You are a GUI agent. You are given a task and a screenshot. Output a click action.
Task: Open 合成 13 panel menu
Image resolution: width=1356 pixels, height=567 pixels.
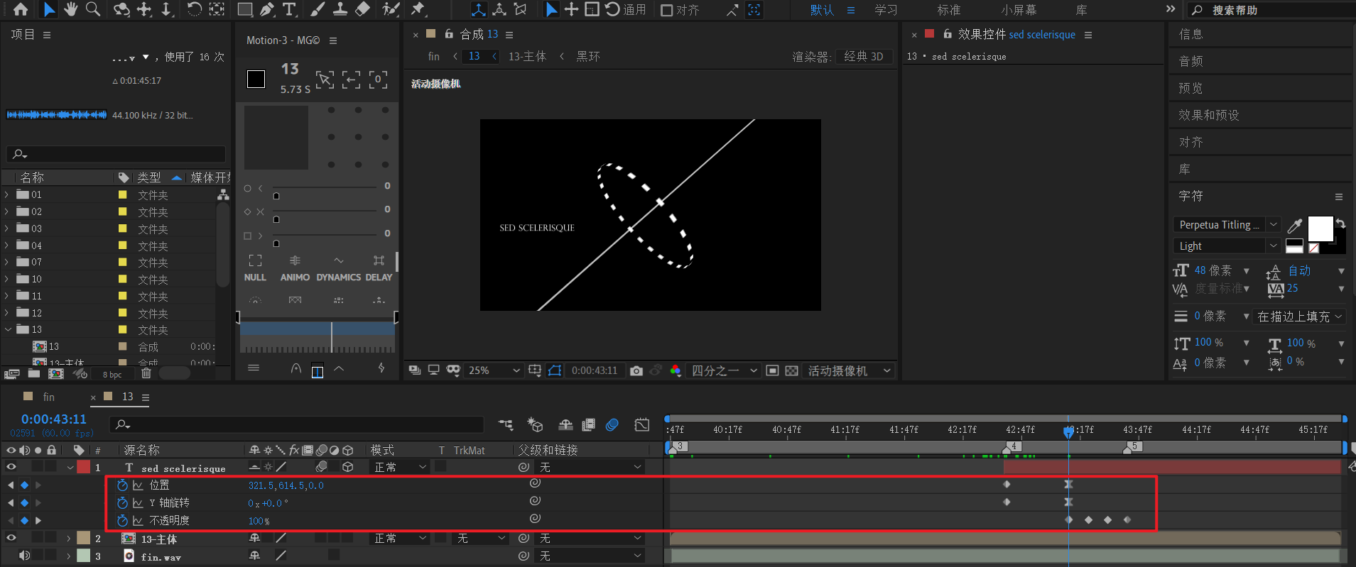click(x=509, y=35)
